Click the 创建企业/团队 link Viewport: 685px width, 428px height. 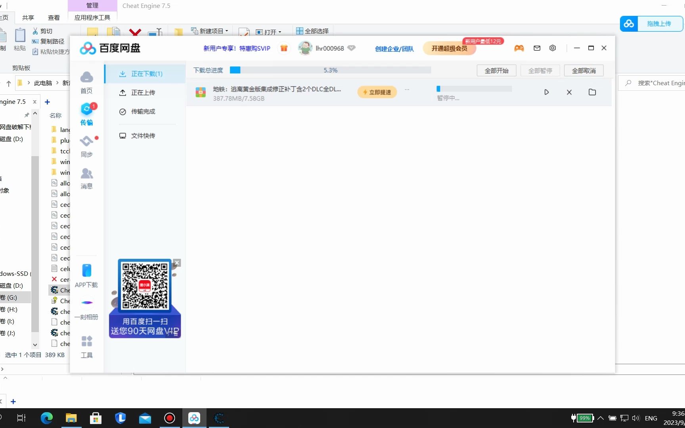pos(394,49)
